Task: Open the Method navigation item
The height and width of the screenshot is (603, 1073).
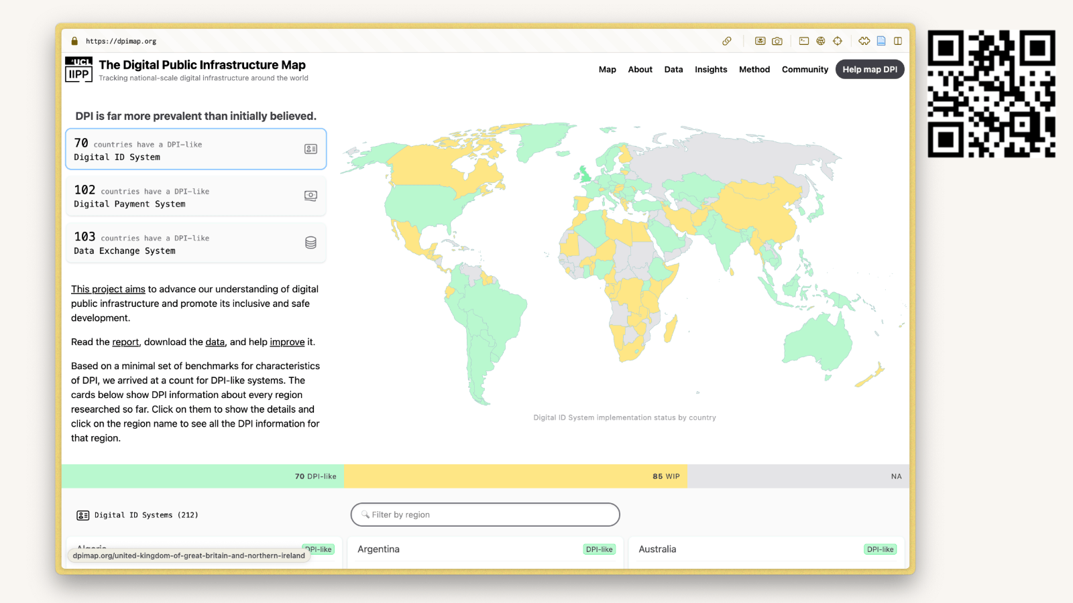Action: point(754,70)
